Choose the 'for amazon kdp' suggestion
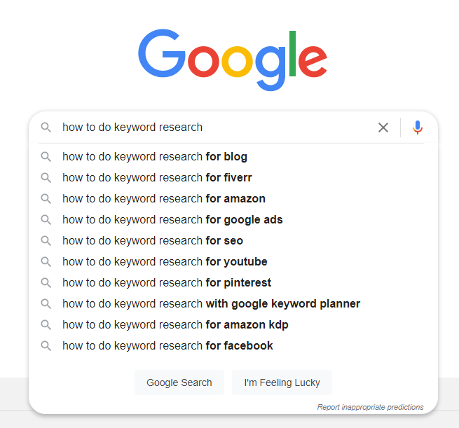This screenshot has width=459, height=428. [175, 325]
